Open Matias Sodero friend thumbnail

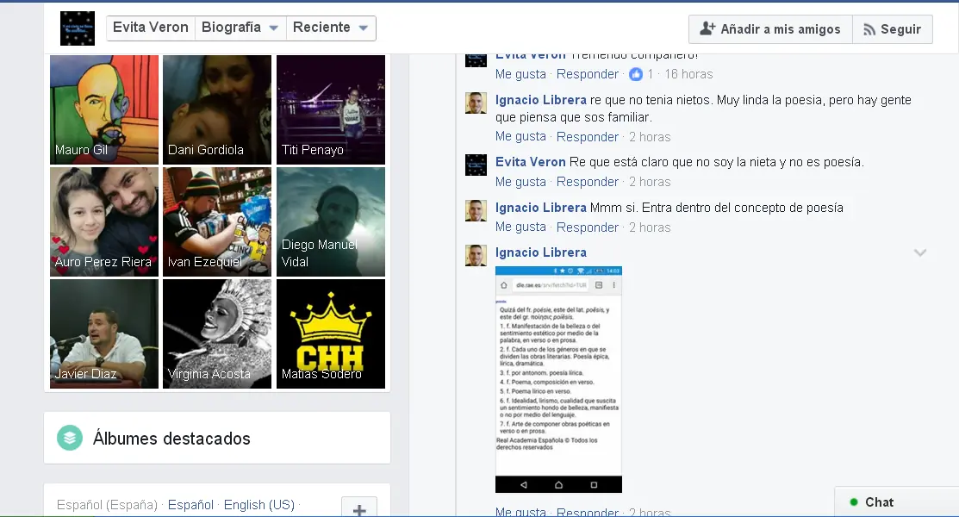point(331,333)
